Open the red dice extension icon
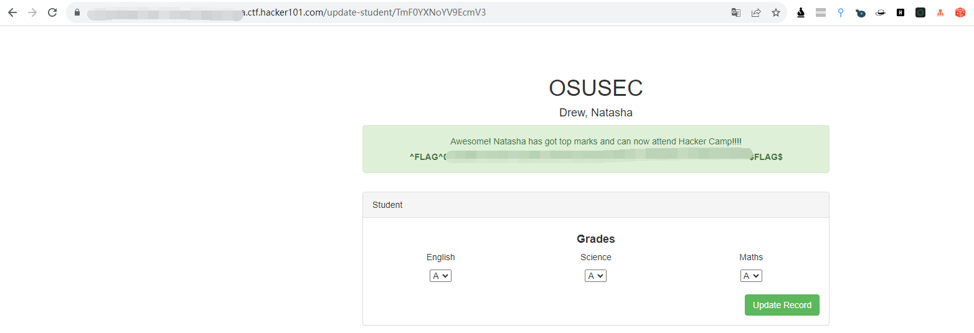The height and width of the screenshot is (333, 974). [x=960, y=12]
